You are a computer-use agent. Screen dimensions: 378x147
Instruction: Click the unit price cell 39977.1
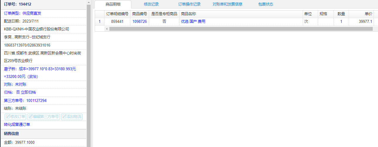click(361, 21)
